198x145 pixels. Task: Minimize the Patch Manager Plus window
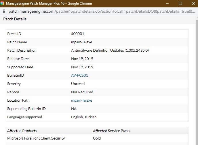coord(167,3)
